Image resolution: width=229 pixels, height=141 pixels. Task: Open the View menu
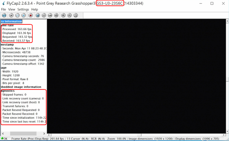[x=12, y=9]
